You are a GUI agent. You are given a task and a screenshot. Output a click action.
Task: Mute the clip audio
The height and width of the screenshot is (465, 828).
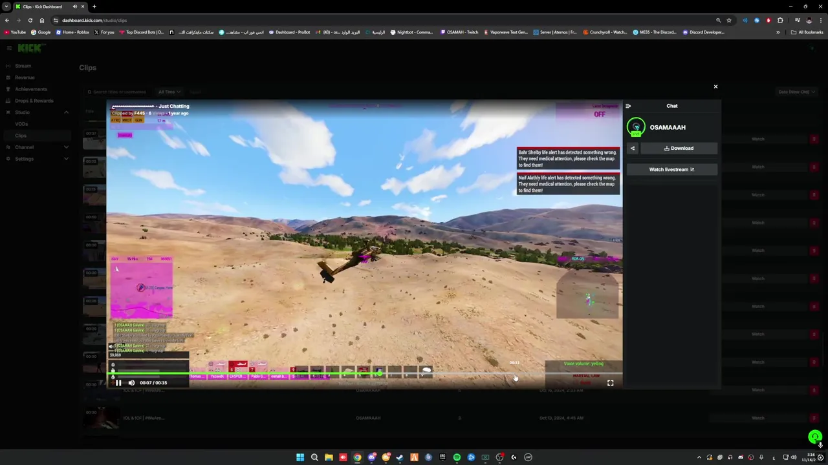click(131, 383)
